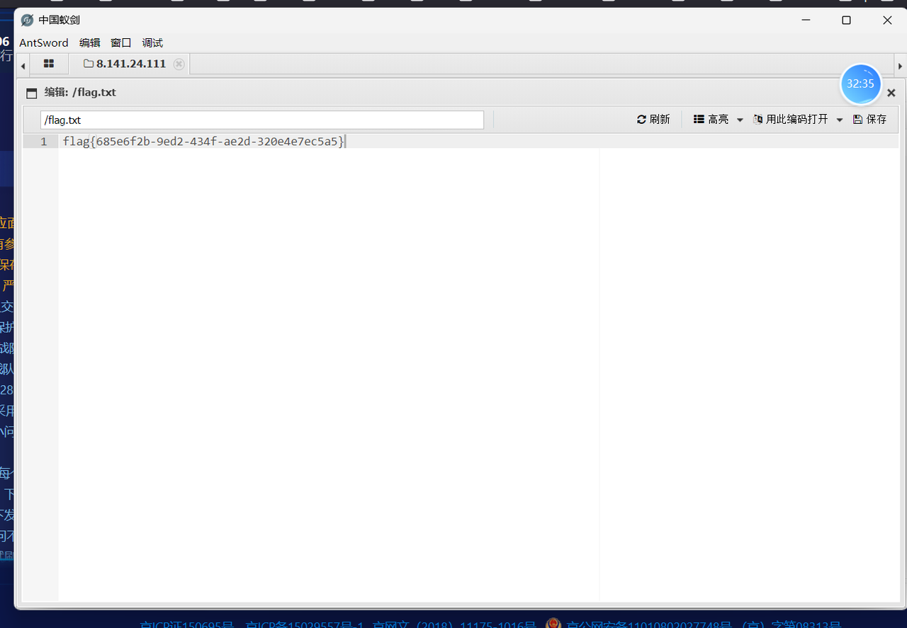907x628 pixels.
Task: Focus the /flag.txt path input field
Action: pos(262,120)
